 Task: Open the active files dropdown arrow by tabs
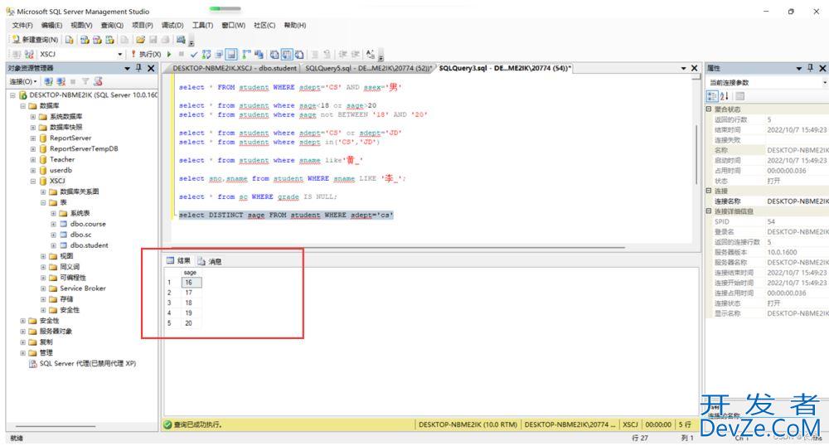(x=683, y=68)
